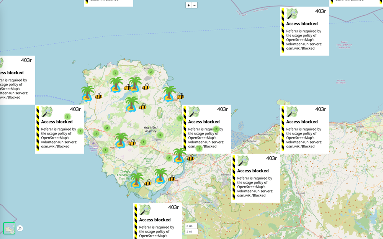The height and width of the screenshot is (239, 383).
Task: Select the palm tree nearest the A487 road label
Action: click(160, 176)
